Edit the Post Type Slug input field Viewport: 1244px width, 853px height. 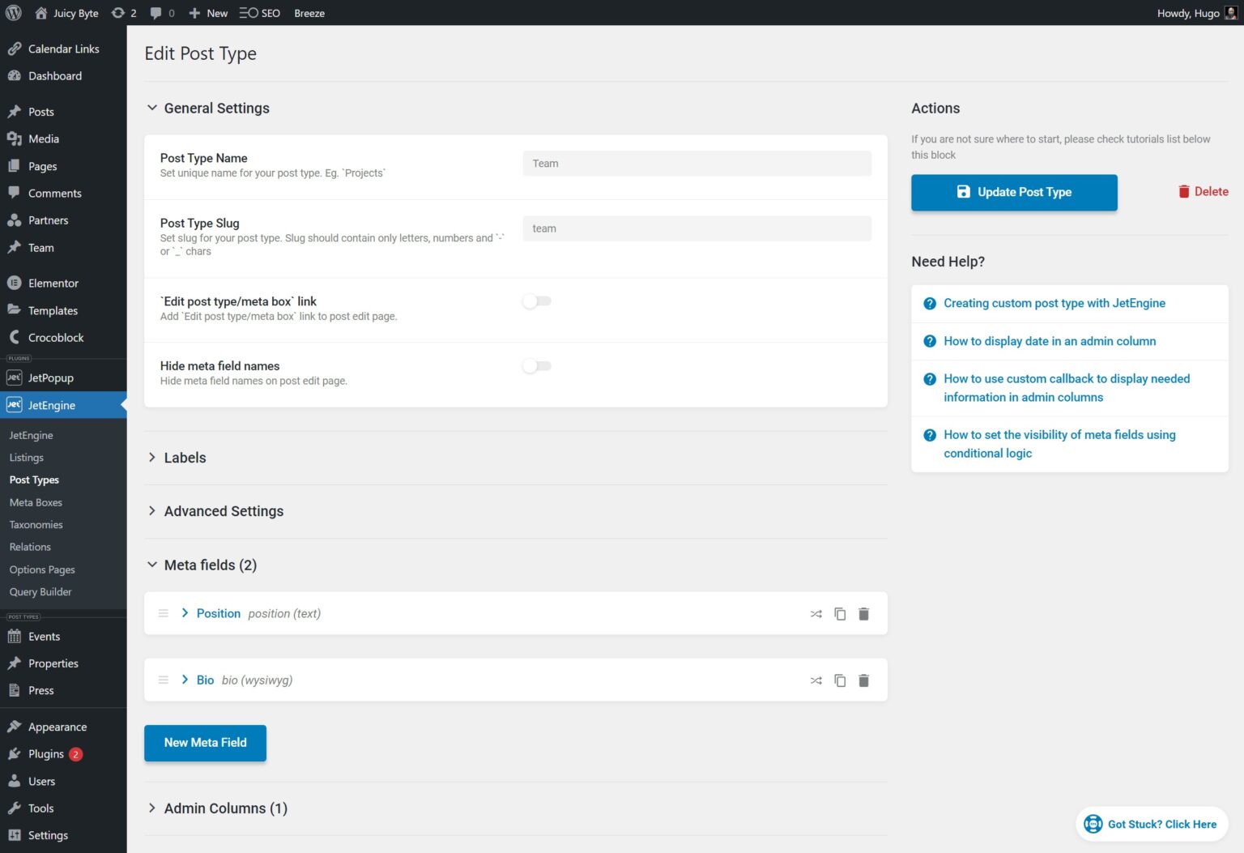pos(695,228)
